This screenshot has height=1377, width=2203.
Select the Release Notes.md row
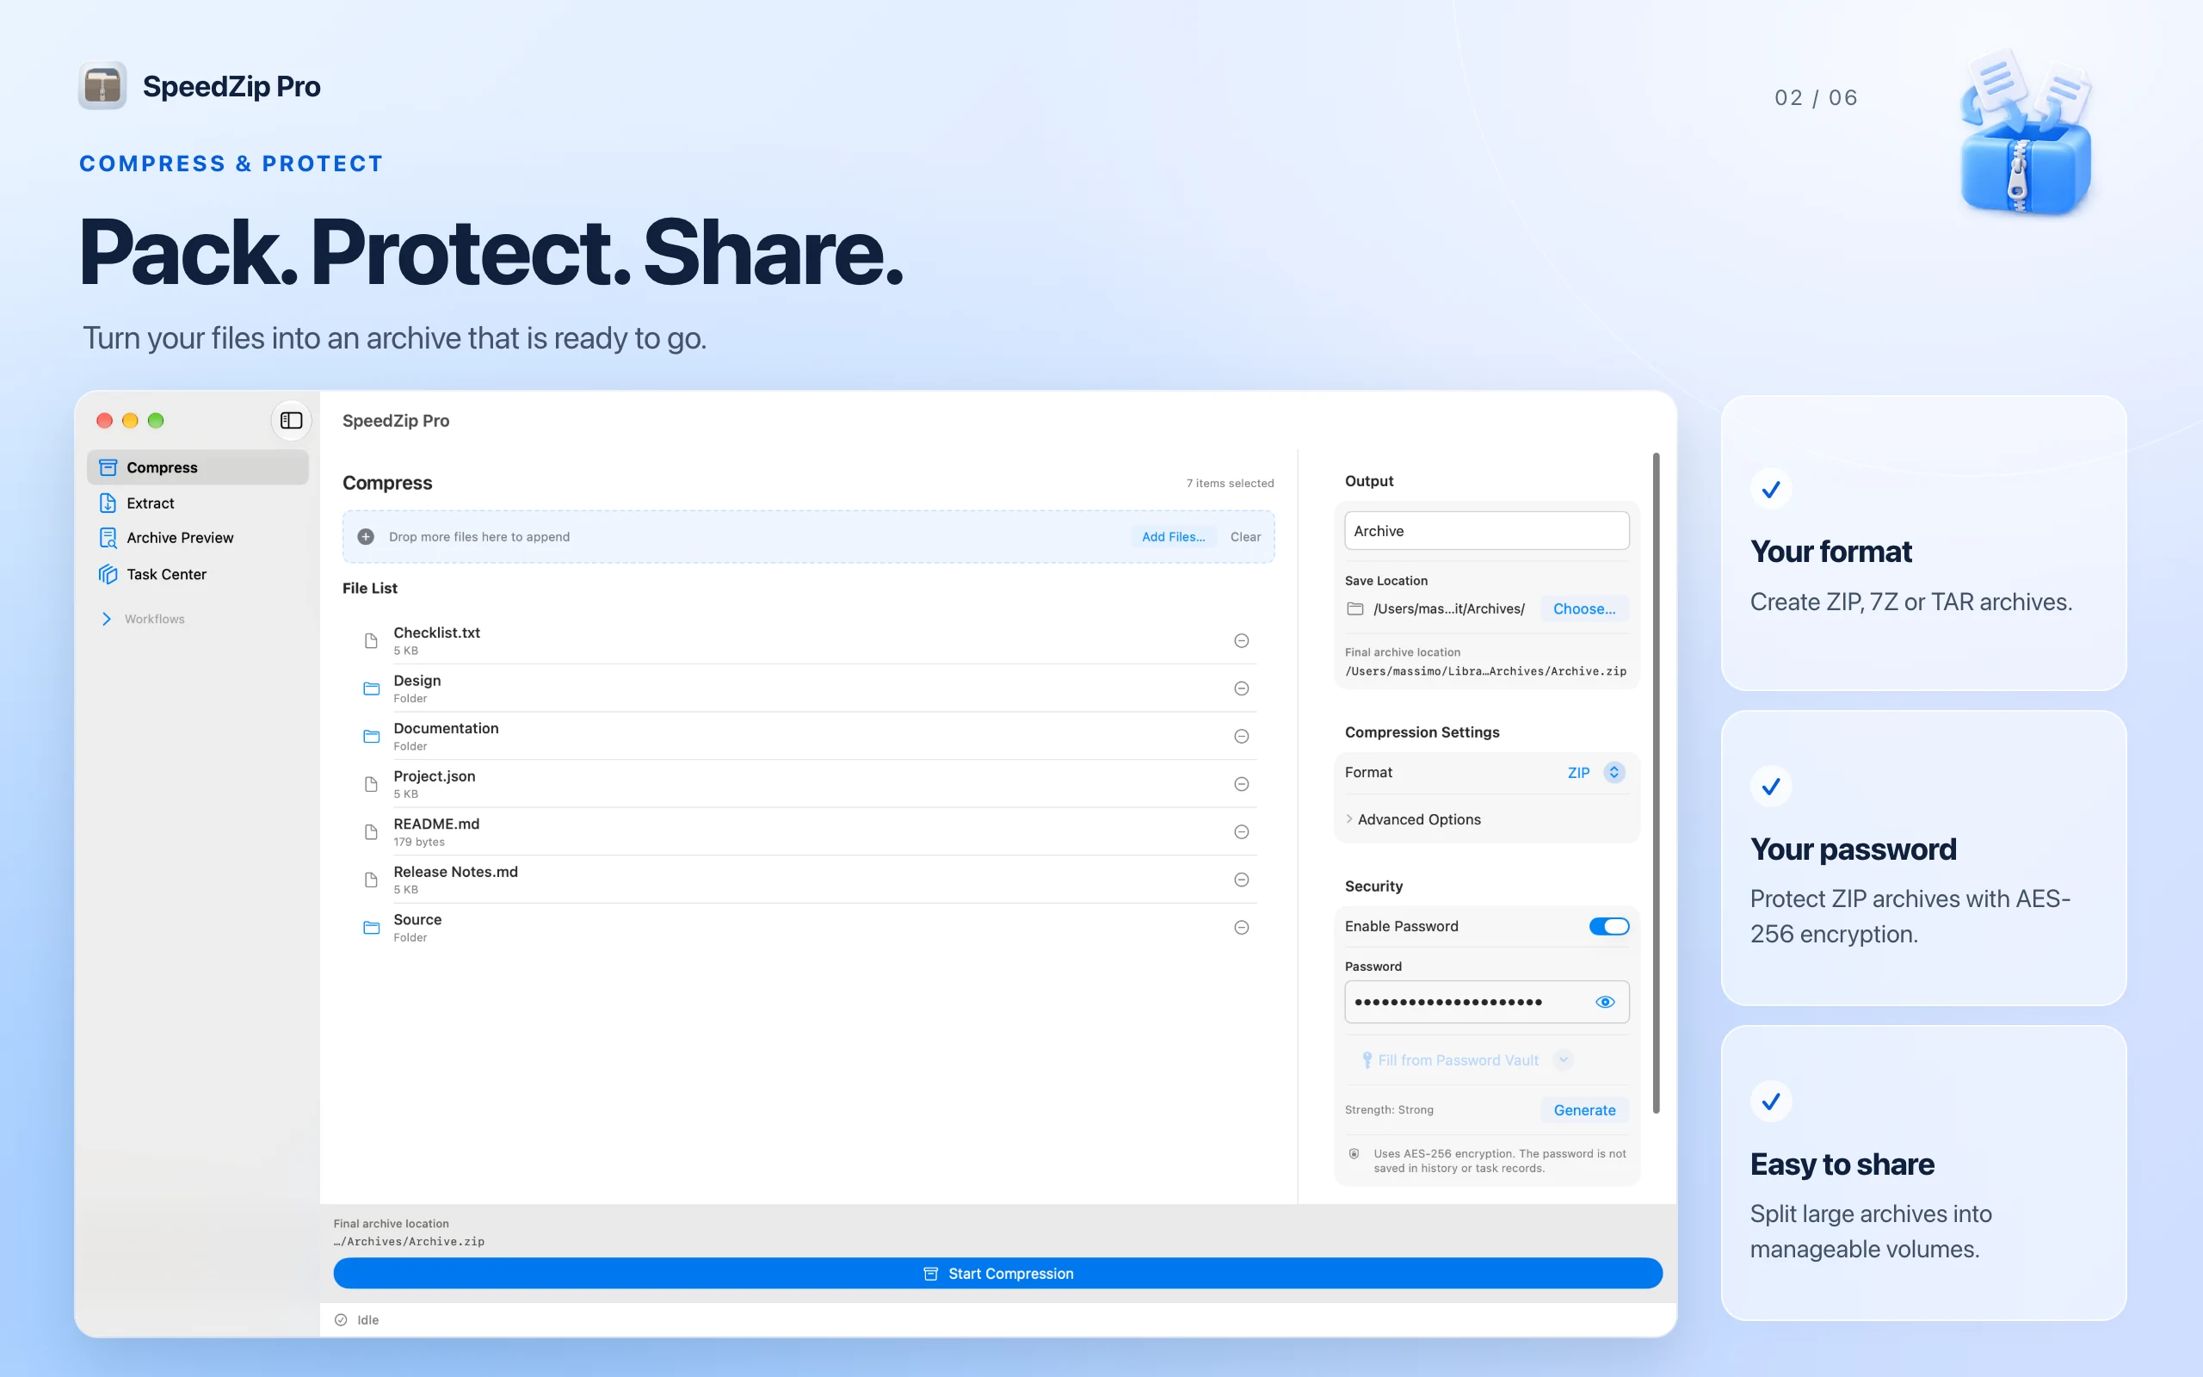coord(806,880)
